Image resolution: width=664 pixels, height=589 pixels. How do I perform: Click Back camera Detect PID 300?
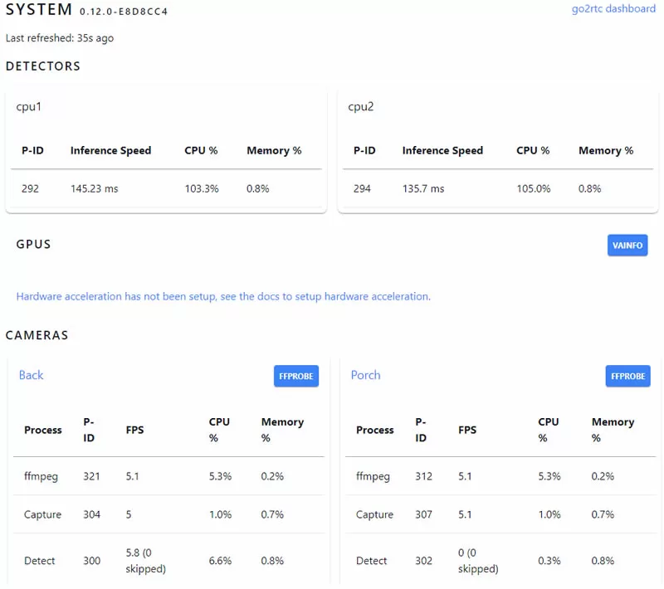(91, 561)
